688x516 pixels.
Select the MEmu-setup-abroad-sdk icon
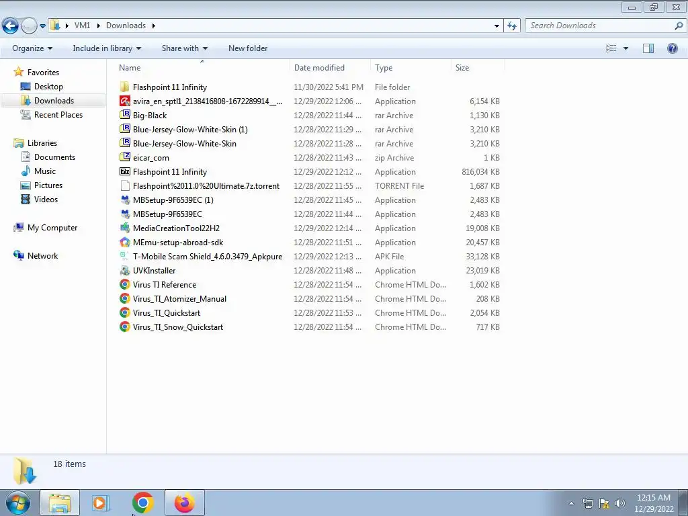coord(124,242)
